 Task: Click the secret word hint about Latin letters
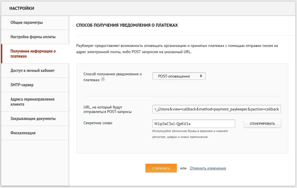(x=190, y=134)
